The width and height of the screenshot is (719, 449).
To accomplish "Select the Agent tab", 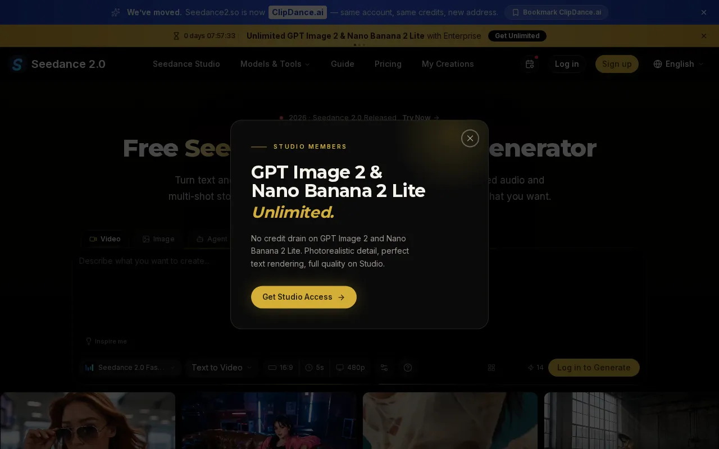I will [212, 239].
